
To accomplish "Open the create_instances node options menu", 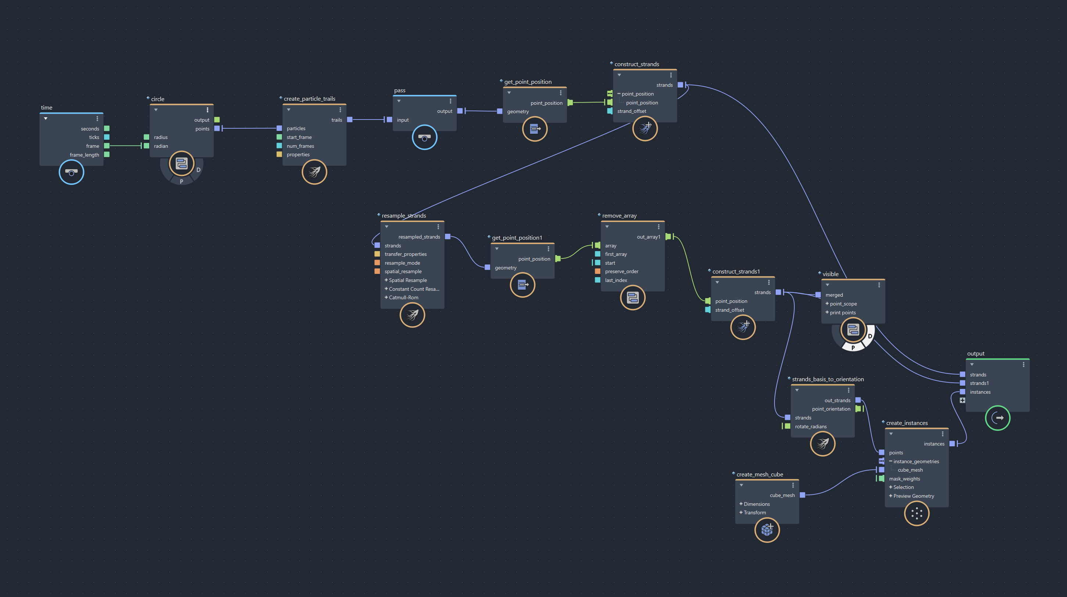I will 943,434.
